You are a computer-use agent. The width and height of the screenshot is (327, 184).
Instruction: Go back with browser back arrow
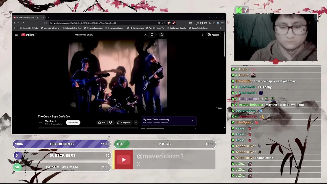point(14,23)
